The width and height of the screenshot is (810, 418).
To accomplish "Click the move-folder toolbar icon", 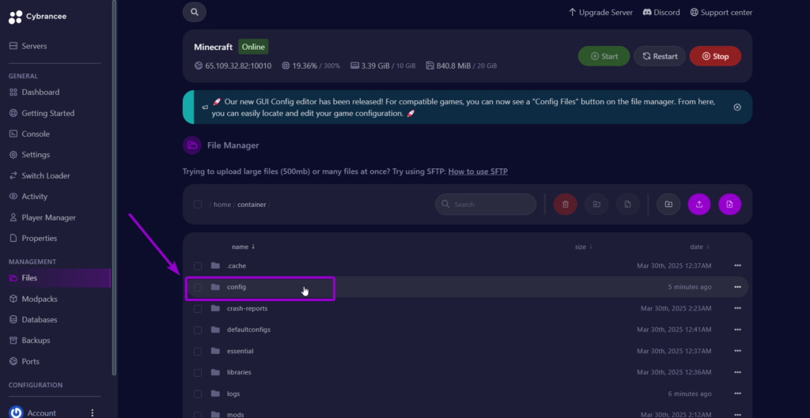I will pyautogui.click(x=596, y=205).
